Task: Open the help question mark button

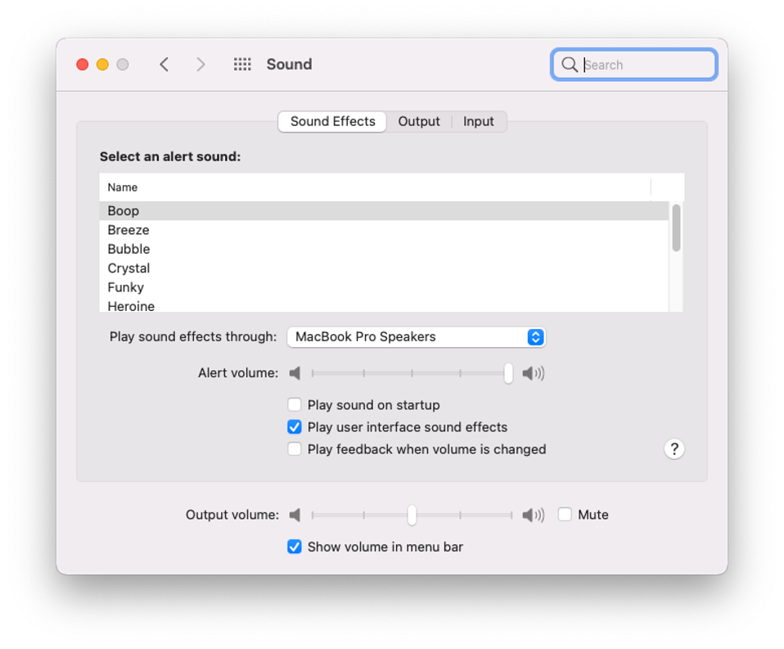Action: pos(674,448)
